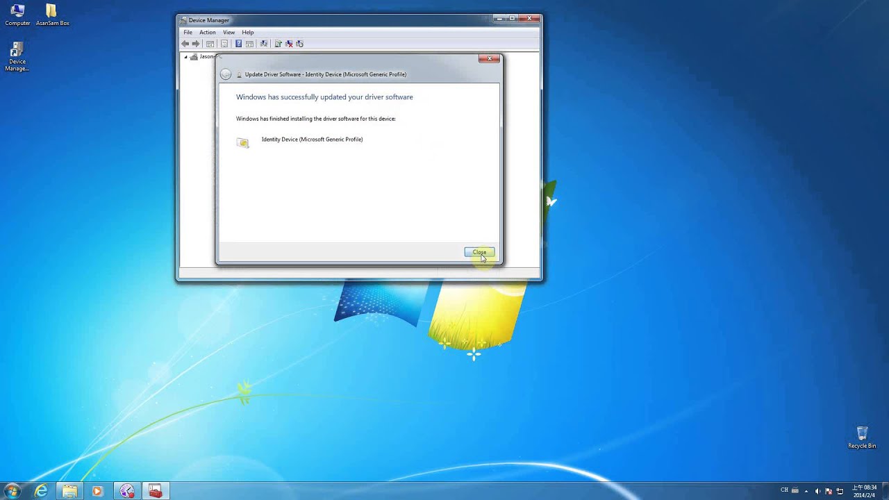Select the Recycle Bin desktop icon
This screenshot has height=500, width=889.
[862, 437]
